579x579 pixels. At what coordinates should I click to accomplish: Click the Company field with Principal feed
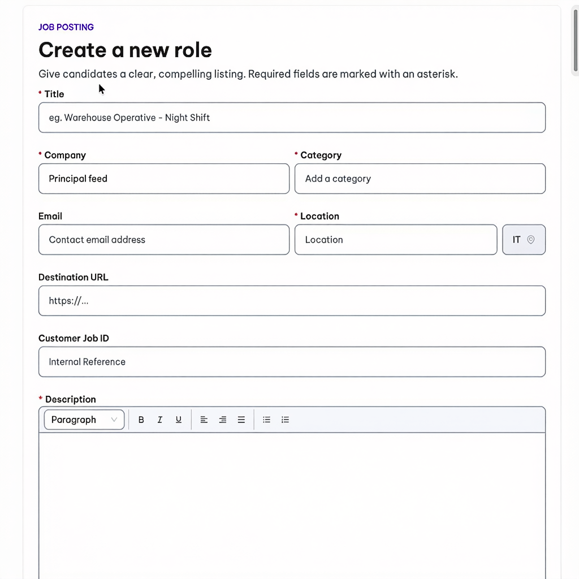pos(163,179)
